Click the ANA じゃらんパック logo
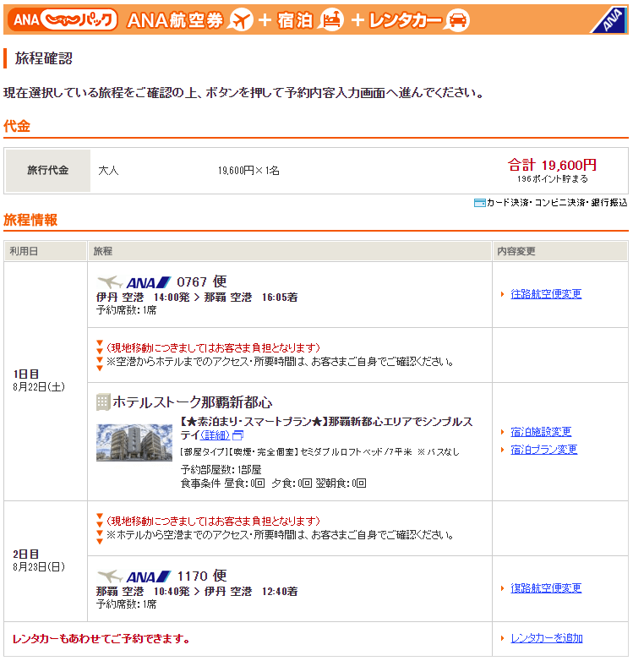The width and height of the screenshot is (633, 661). pyautogui.click(x=64, y=19)
